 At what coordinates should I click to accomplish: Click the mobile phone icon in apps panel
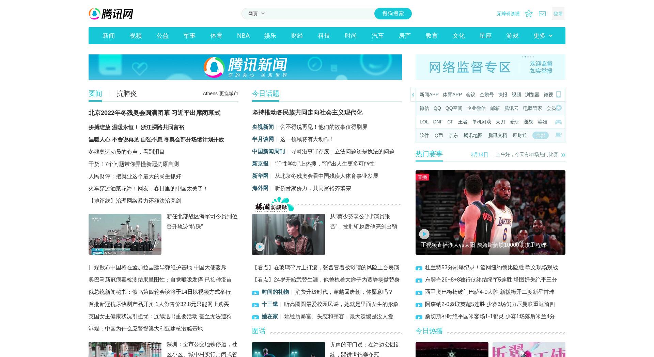tap(559, 95)
